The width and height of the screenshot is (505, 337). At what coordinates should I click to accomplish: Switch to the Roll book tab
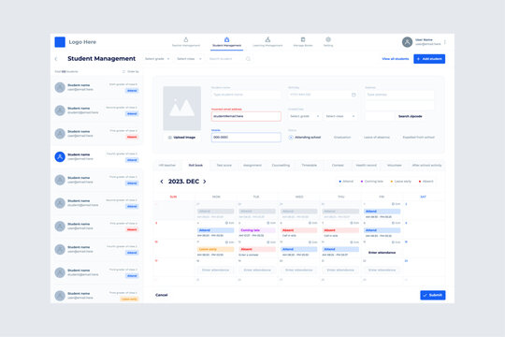(195, 165)
